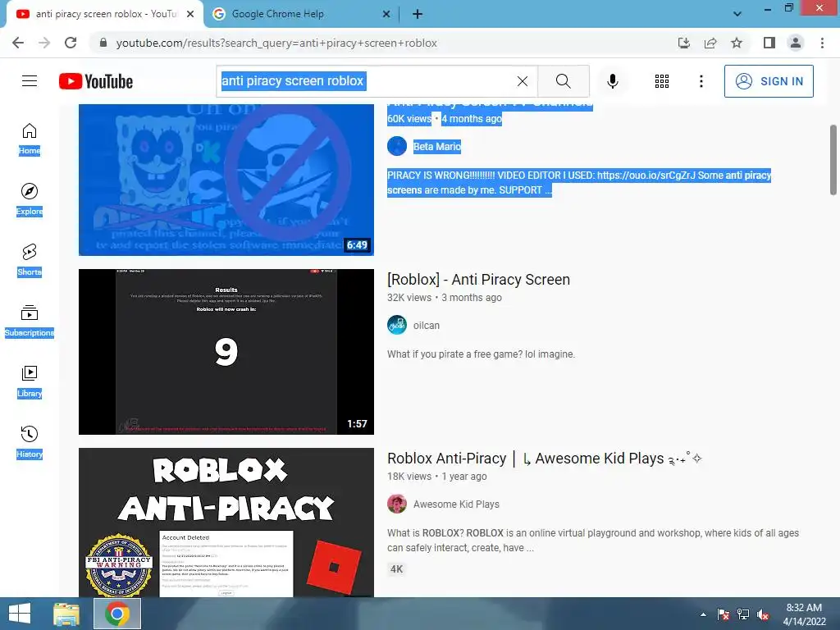
Task: Search with your voice microphone
Action: (x=613, y=81)
